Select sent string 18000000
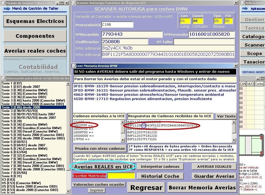265x195 pixels. (x=83, y=136)
